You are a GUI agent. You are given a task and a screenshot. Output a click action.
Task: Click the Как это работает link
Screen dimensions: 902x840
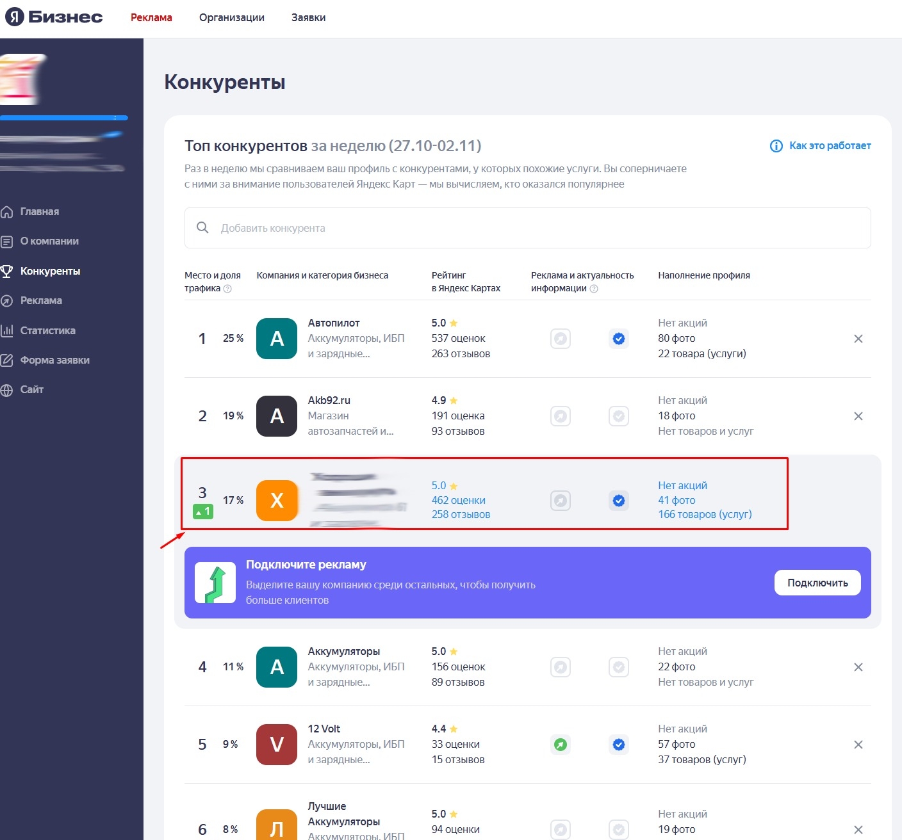point(821,146)
